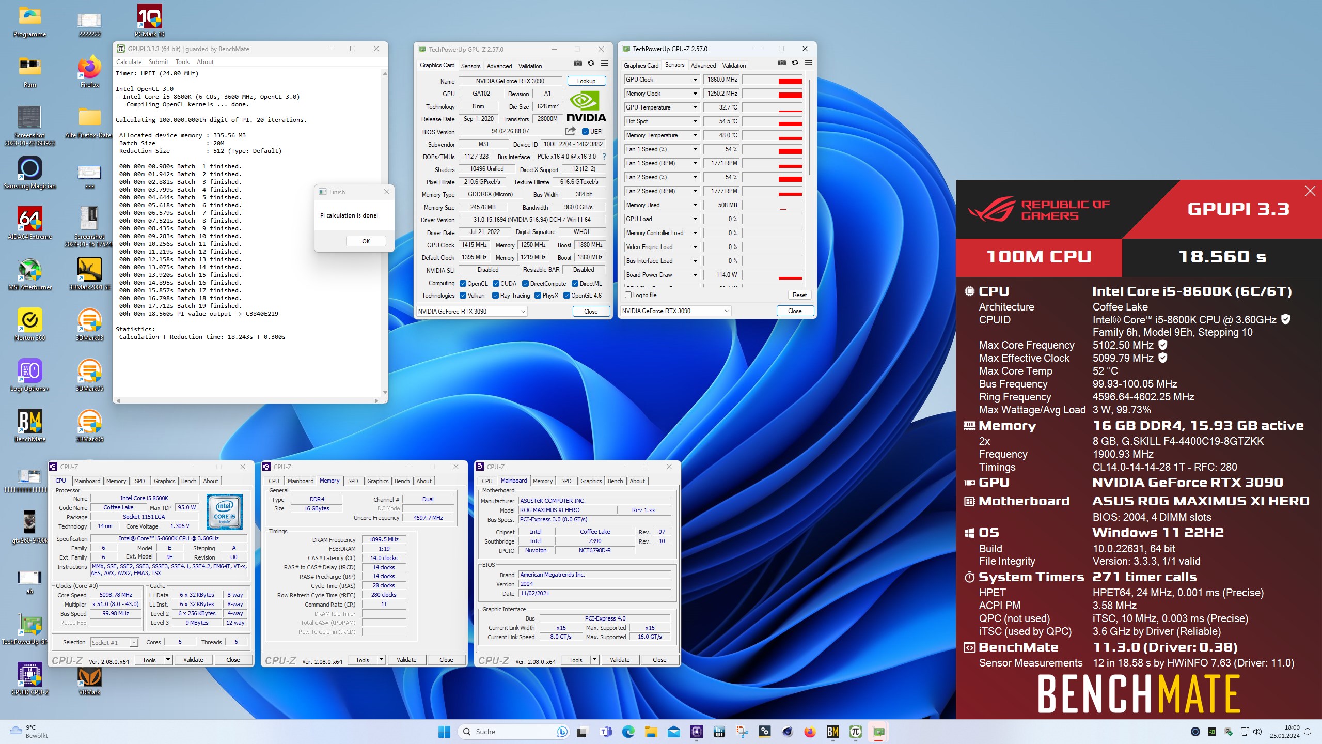The height and width of the screenshot is (744, 1322).
Task: Click Validate in CPU-Z Mainboard window
Action: [x=620, y=660]
